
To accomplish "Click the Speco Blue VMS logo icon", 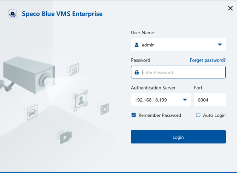I will coord(13,14).
